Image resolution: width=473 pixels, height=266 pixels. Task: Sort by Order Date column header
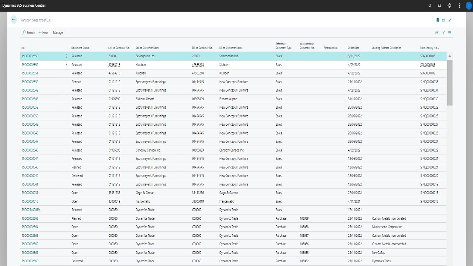point(354,48)
